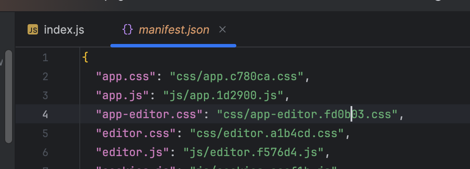470x169 pixels.
Task: Close the manifest.json tab
Action: click(x=222, y=29)
